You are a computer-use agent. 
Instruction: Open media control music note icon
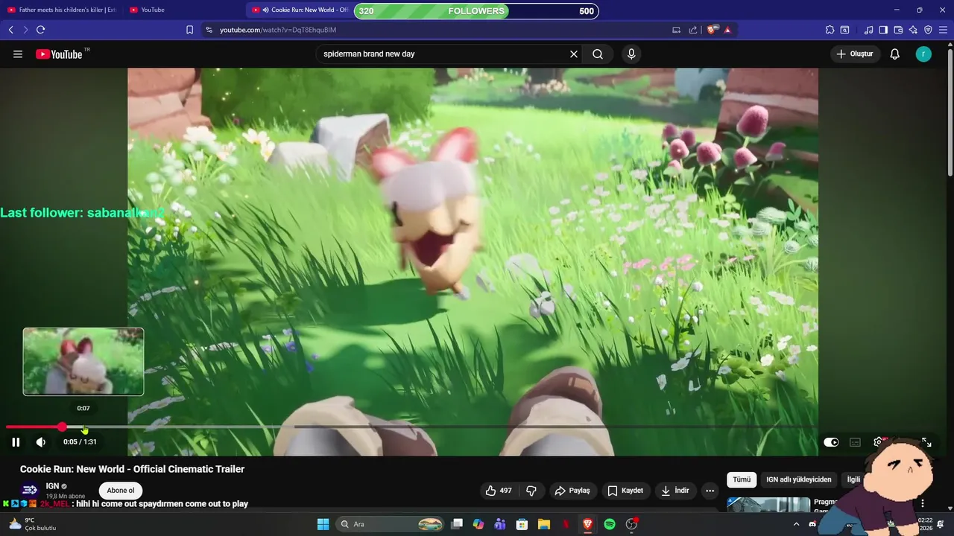(x=868, y=30)
